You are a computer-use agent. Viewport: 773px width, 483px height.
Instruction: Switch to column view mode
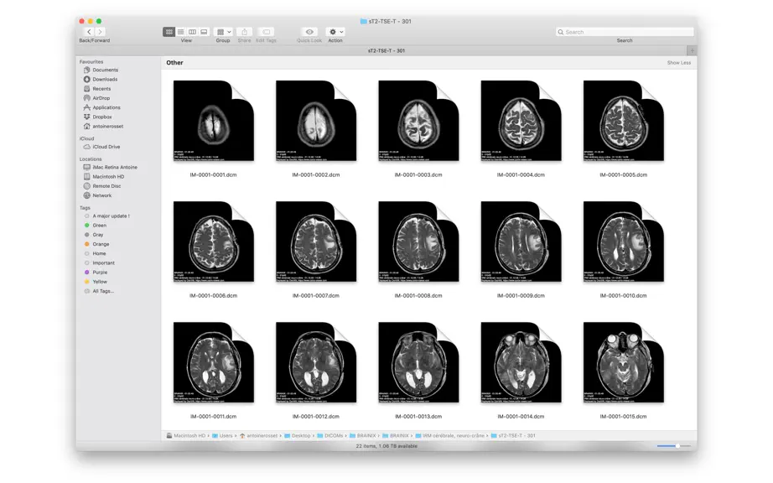pos(192,32)
